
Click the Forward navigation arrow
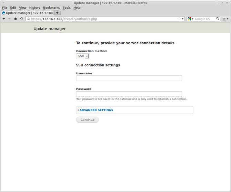point(9,19)
